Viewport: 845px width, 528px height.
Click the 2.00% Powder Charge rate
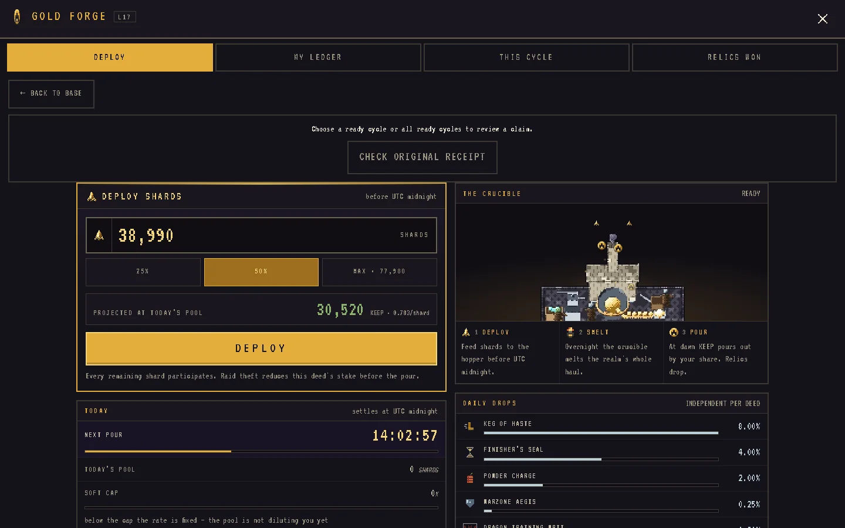pyautogui.click(x=749, y=478)
